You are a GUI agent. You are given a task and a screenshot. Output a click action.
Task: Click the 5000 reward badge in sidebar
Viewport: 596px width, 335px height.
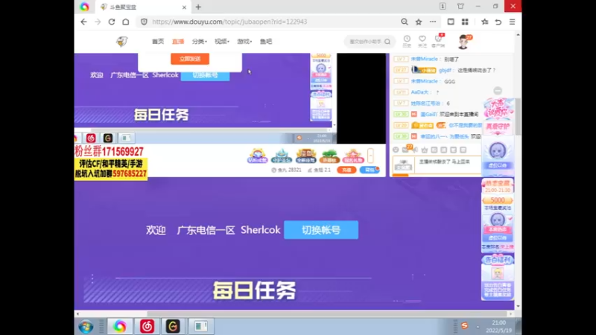coord(498,200)
